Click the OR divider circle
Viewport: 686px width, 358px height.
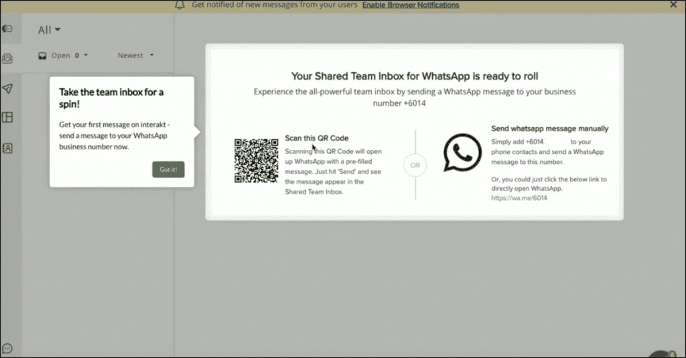[415, 165]
